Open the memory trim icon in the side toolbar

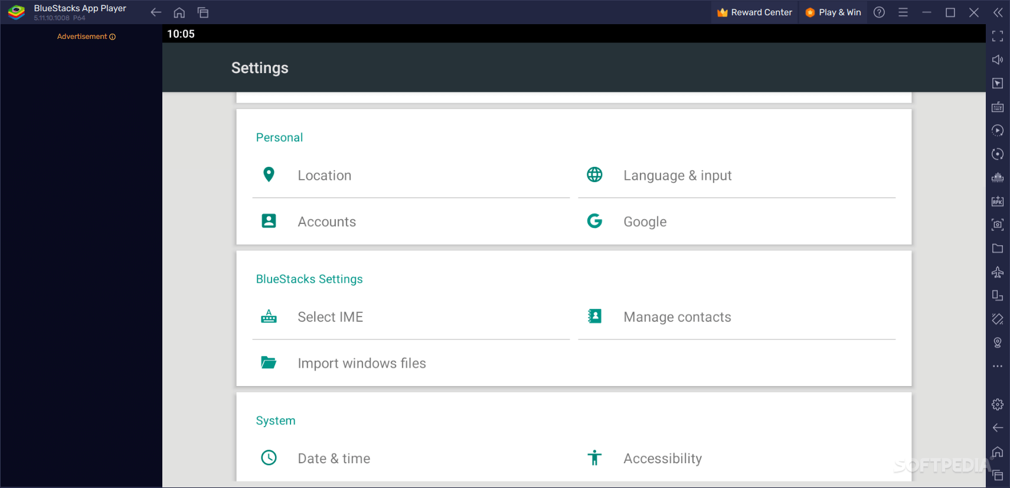pos(998,177)
